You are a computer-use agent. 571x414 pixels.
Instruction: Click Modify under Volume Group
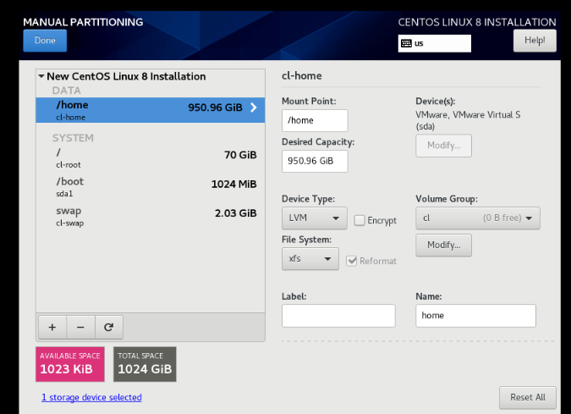point(443,245)
